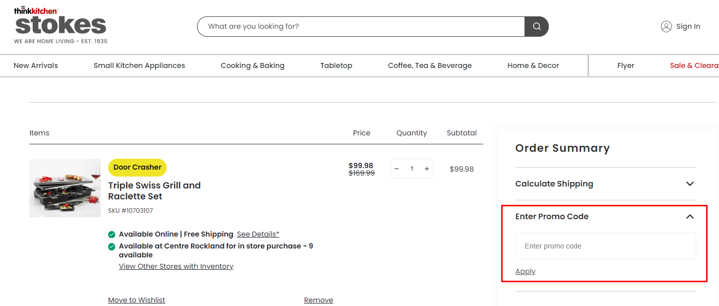The height and width of the screenshot is (306, 719).
Task: Open the raclette grill product thumbnail
Action: [65, 188]
